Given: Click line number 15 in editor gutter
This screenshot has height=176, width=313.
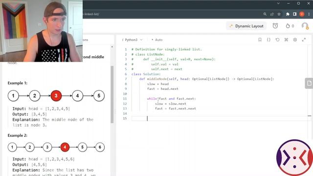Looking at the screenshot, I should 125,118.
